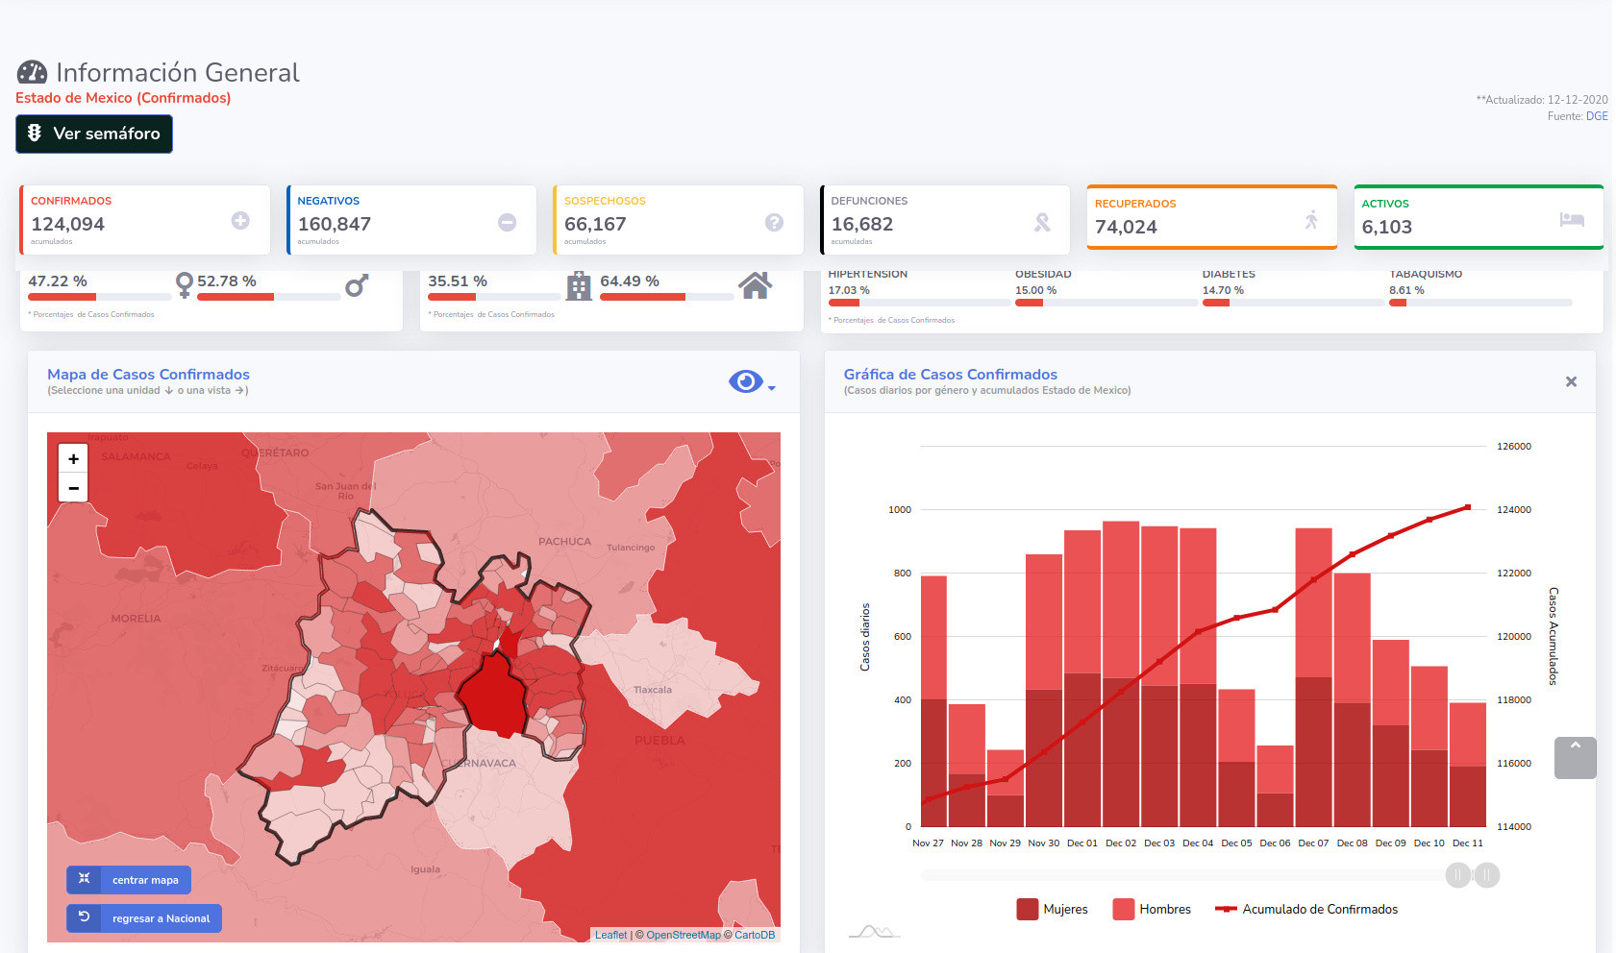Screen dimensions: 1616x953
Task: Toggle Hombres series in chart legend
Action: (1152, 909)
